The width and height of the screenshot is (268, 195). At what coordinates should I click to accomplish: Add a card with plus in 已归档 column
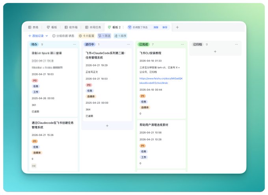(x=215, y=52)
